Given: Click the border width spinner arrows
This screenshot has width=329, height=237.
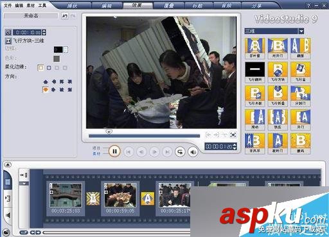Looking at the screenshot, I should [66, 49].
